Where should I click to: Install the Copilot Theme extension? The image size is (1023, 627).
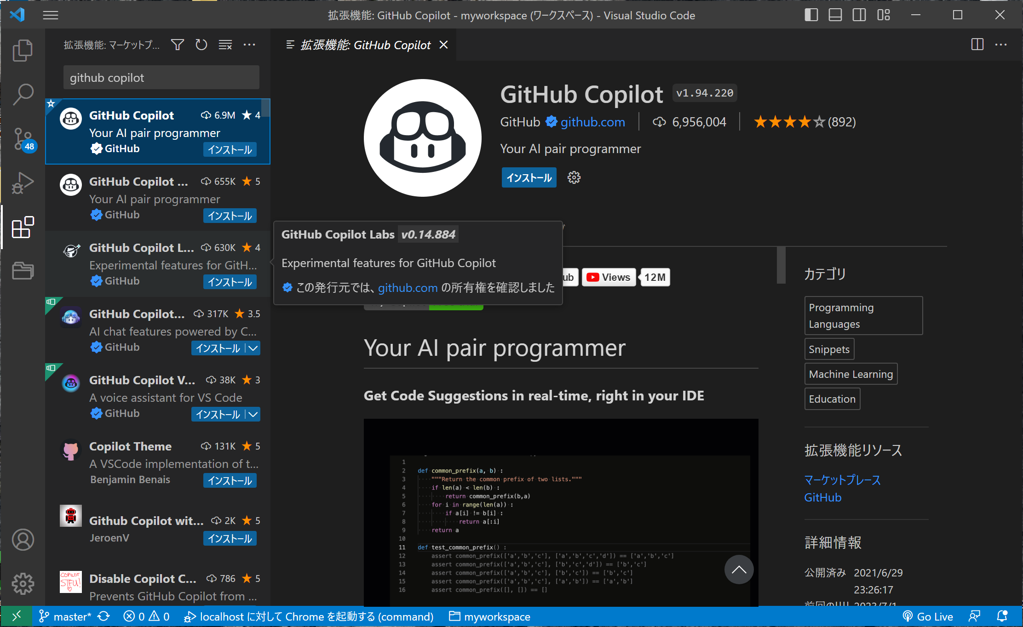(230, 480)
